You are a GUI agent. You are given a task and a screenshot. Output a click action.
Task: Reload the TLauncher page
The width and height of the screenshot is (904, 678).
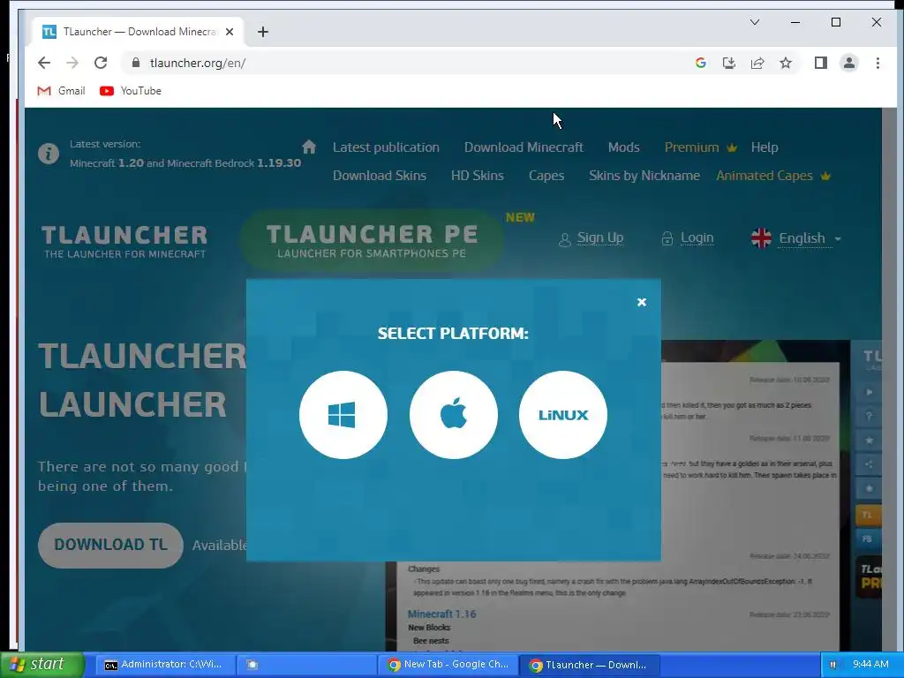tap(101, 63)
